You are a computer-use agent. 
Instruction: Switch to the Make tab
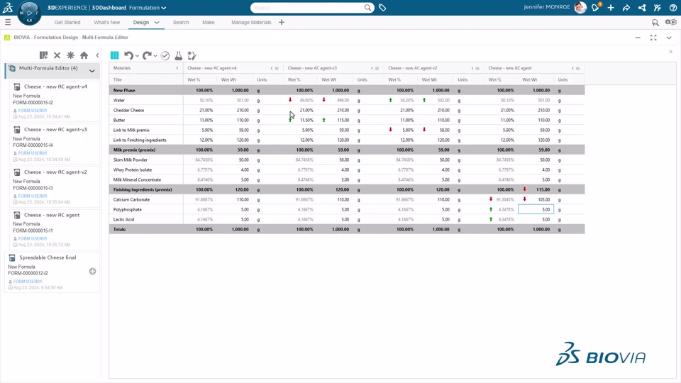point(209,22)
